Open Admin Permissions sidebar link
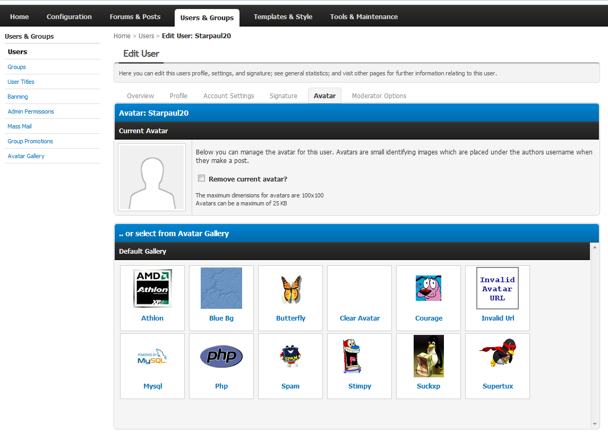The image size is (608, 432). pyautogui.click(x=31, y=111)
